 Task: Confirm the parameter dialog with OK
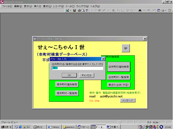[69, 75]
